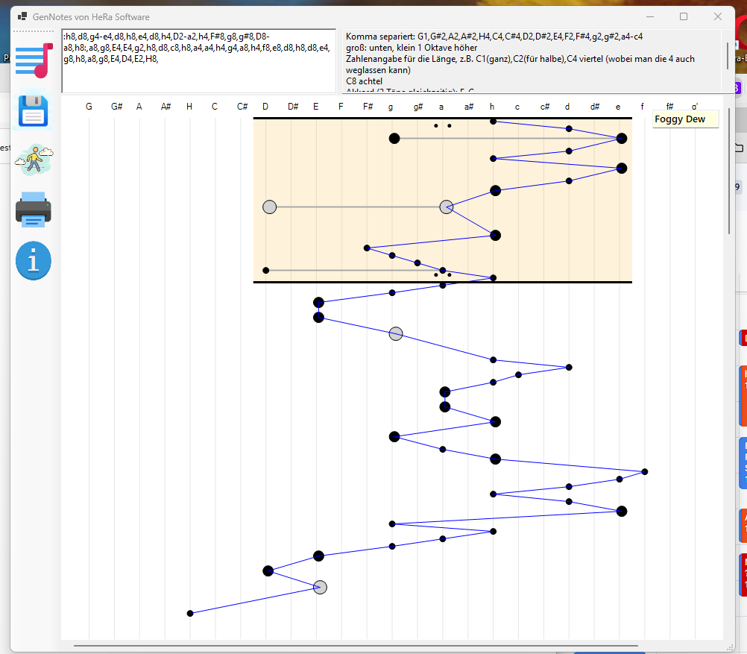Click the walking person icon
The height and width of the screenshot is (654, 747).
point(34,159)
